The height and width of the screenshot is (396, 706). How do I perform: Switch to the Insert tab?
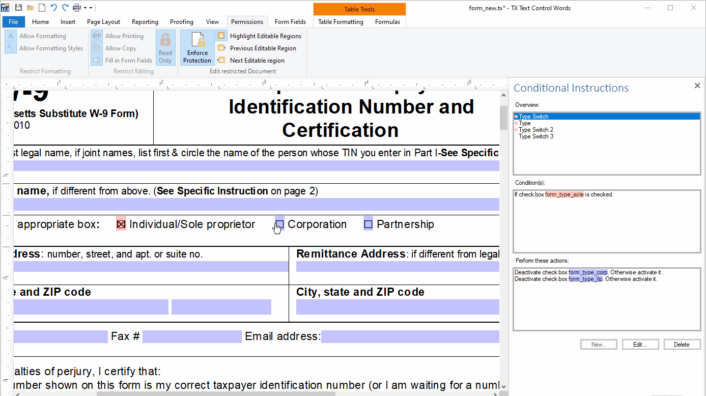(68, 22)
